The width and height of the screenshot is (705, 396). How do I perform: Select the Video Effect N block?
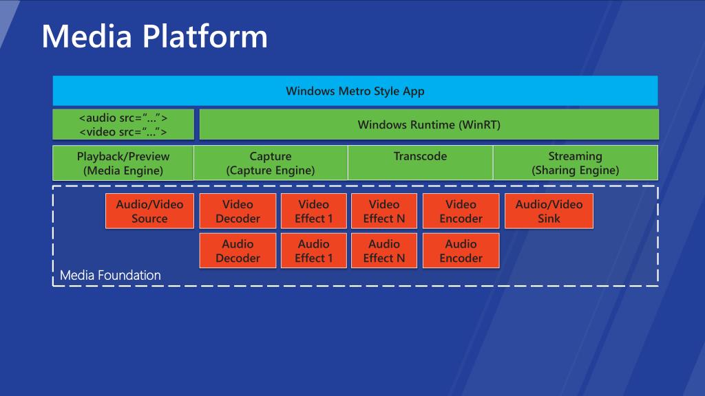384,211
